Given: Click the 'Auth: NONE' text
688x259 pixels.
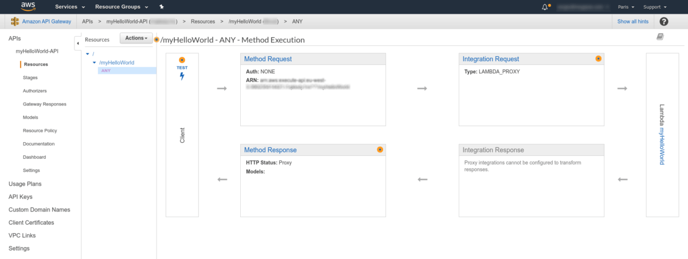Looking at the screenshot, I should tap(261, 72).
